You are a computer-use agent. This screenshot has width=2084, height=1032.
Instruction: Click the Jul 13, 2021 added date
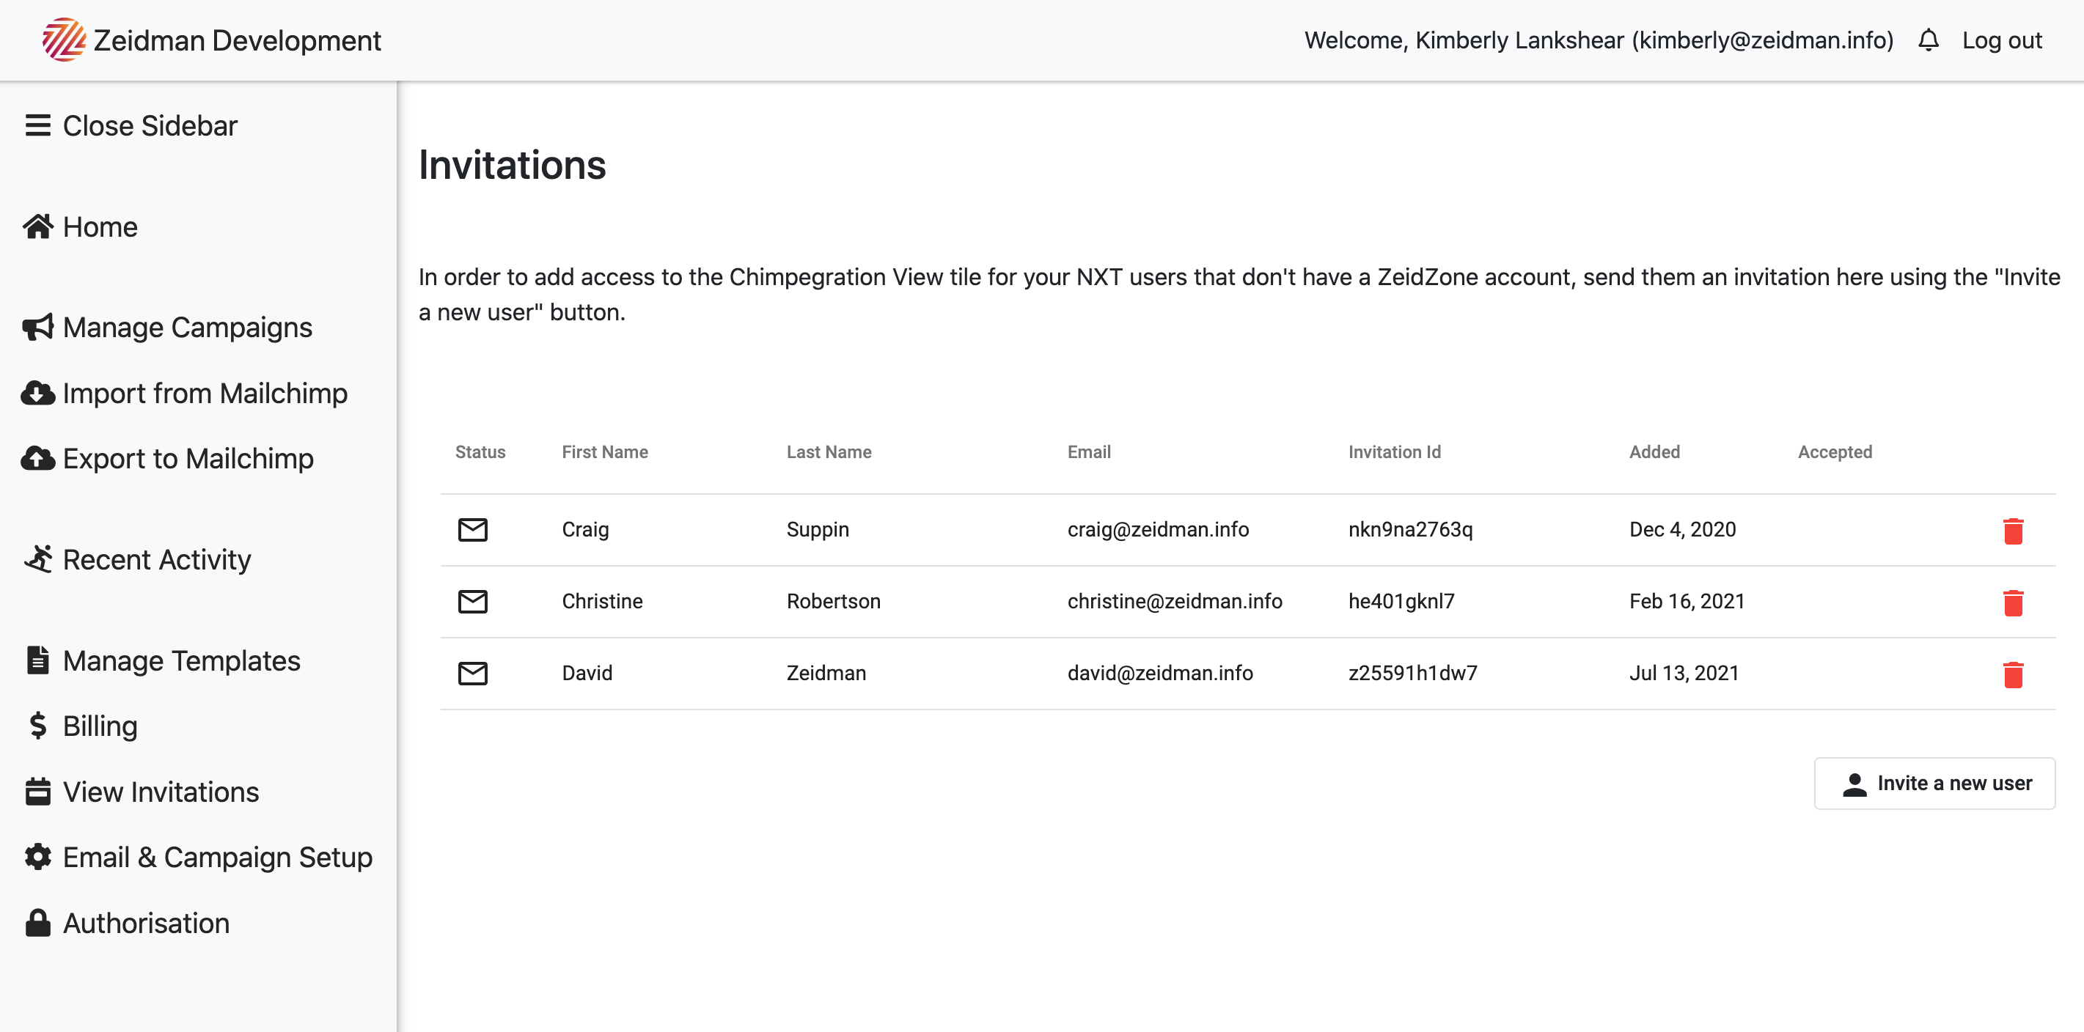[x=1684, y=673]
